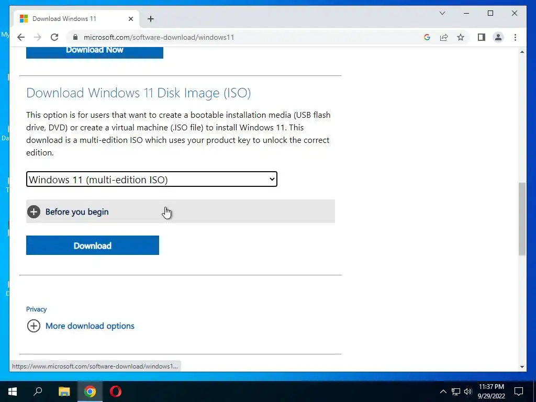
Task: Open the volume control tray icon
Action: [468, 392]
